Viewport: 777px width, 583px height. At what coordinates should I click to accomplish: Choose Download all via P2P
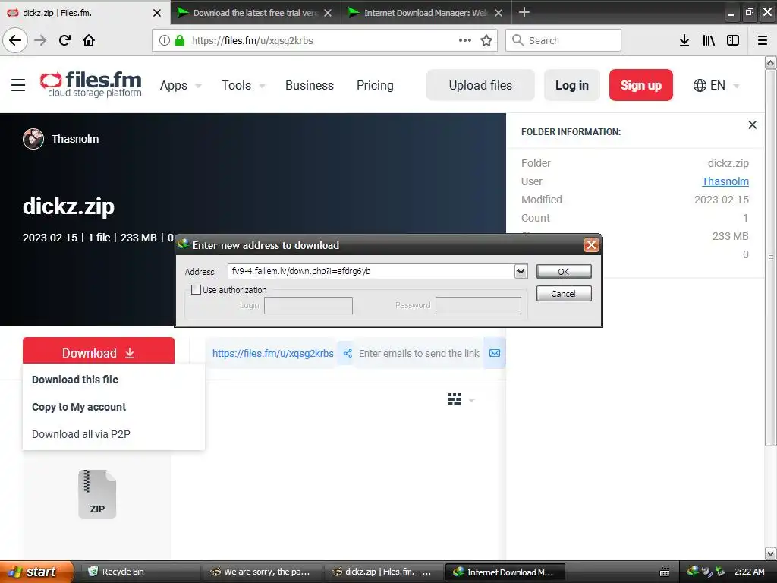click(x=80, y=434)
